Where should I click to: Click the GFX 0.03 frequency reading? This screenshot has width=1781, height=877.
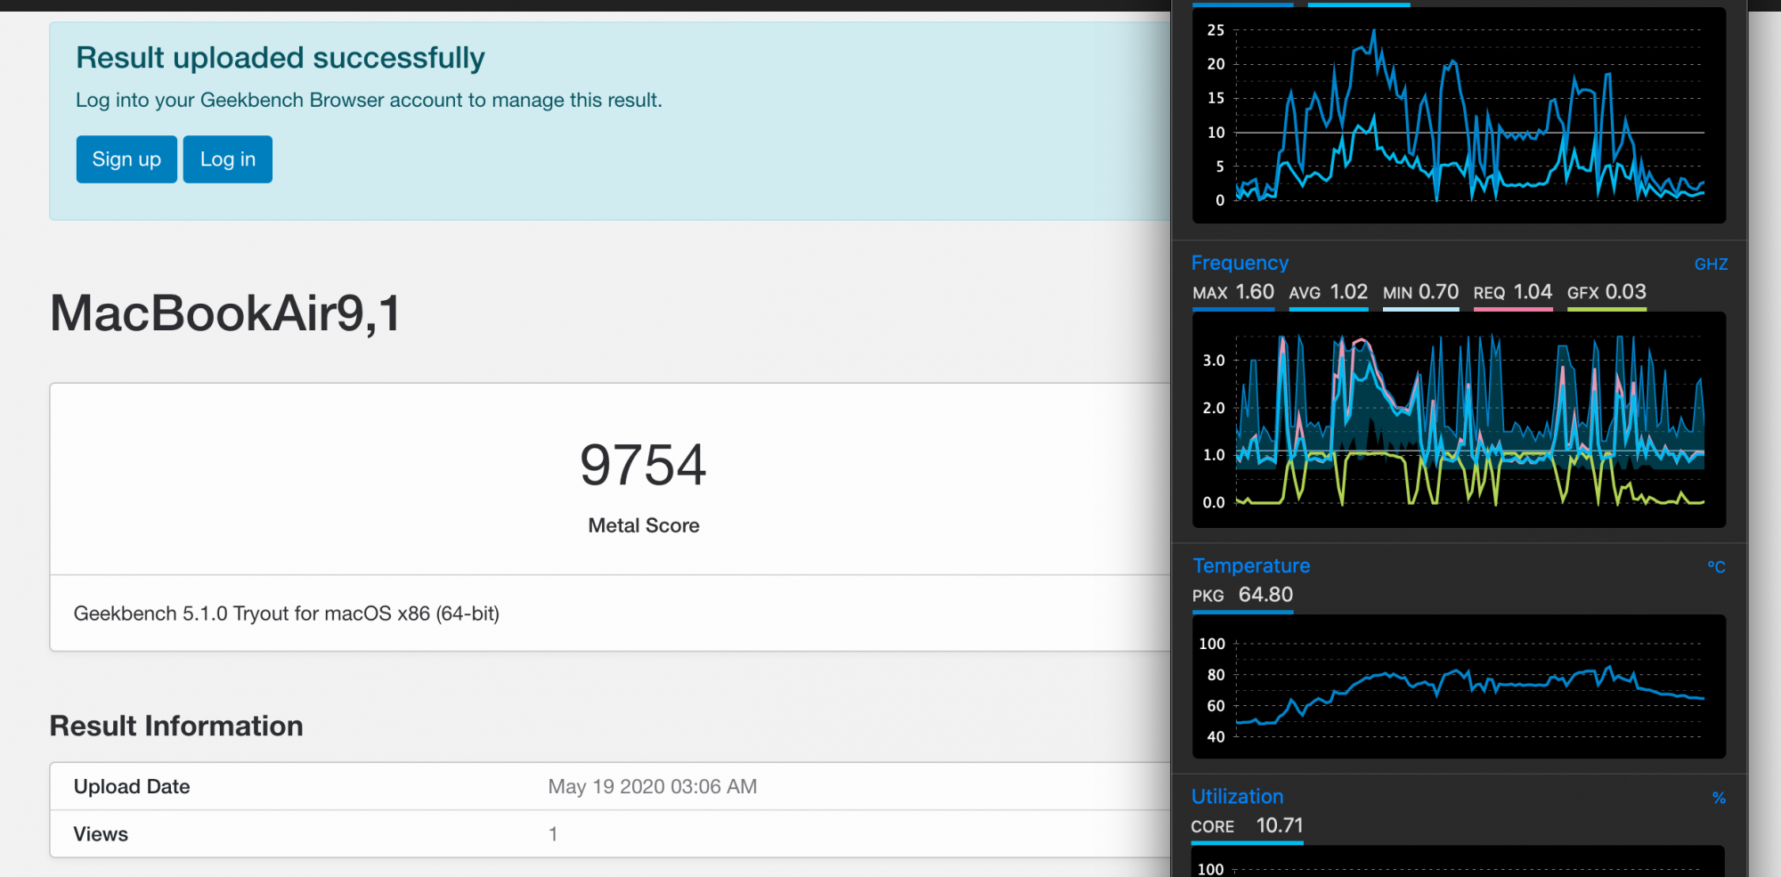tap(1607, 292)
